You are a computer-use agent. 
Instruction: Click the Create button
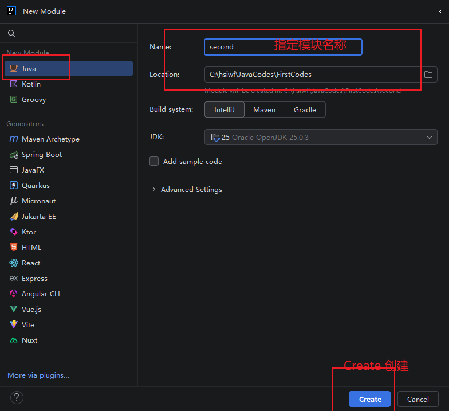click(370, 399)
